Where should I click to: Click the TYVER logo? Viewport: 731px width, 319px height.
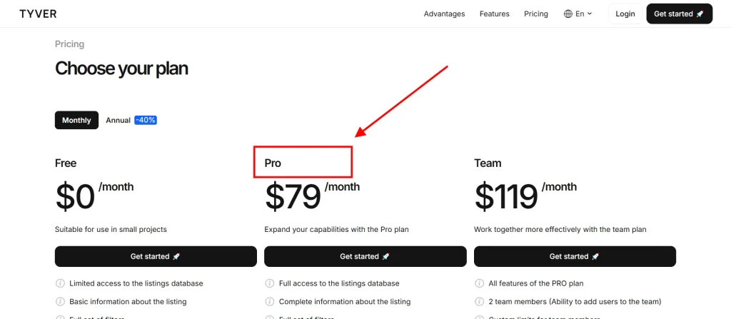tap(39, 14)
